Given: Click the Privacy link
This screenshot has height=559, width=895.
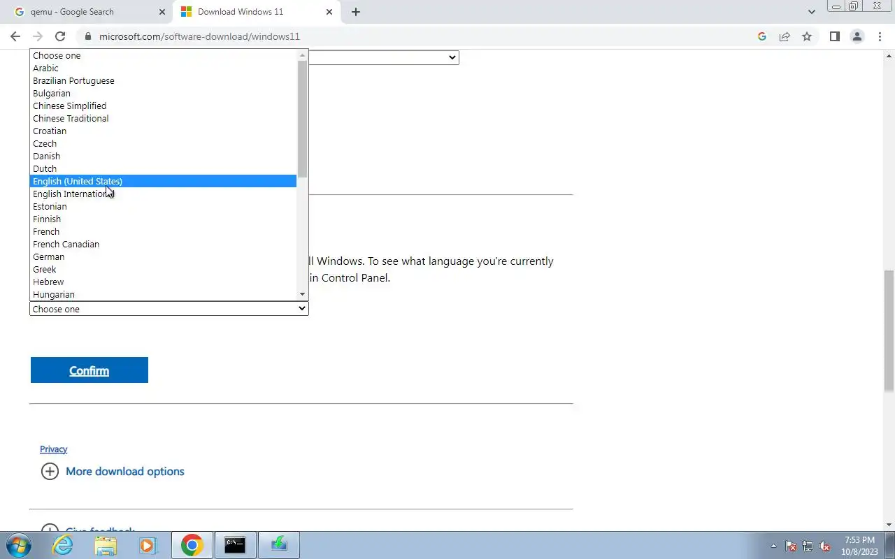Looking at the screenshot, I should [54, 449].
